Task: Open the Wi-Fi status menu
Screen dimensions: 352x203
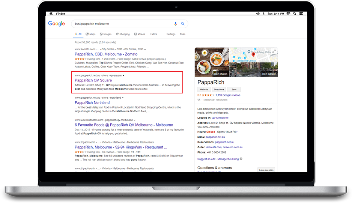Action: point(288,14)
